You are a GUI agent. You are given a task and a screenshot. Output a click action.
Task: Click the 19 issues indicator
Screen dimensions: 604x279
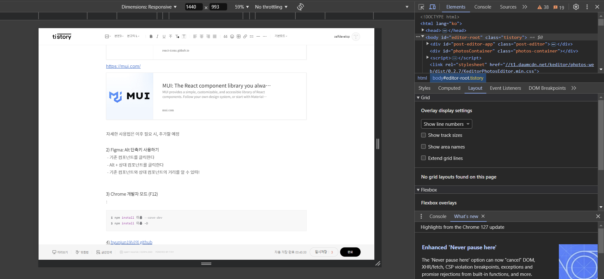(x=559, y=7)
